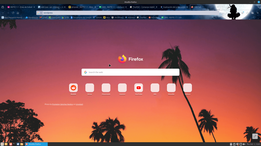Image resolution: width=261 pixels, height=146 pixels.
Task: Open the customize pencil button on New Tab
Action: pyautogui.click(x=255, y=136)
